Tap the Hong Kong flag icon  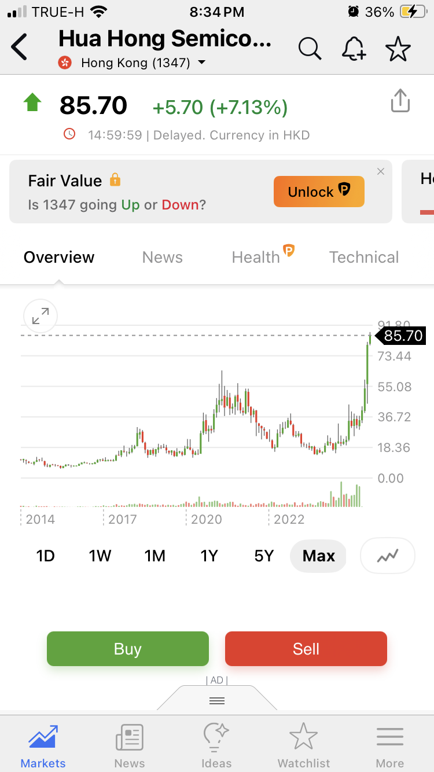click(x=65, y=63)
